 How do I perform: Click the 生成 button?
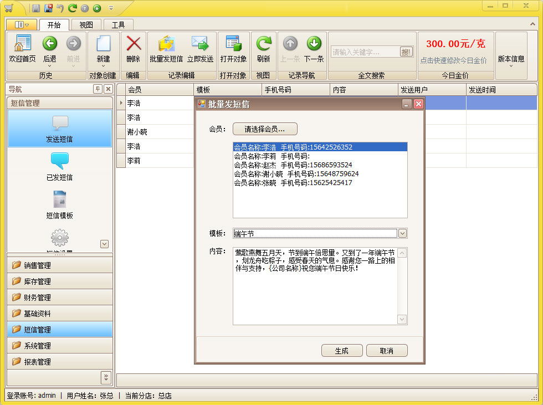(342, 351)
